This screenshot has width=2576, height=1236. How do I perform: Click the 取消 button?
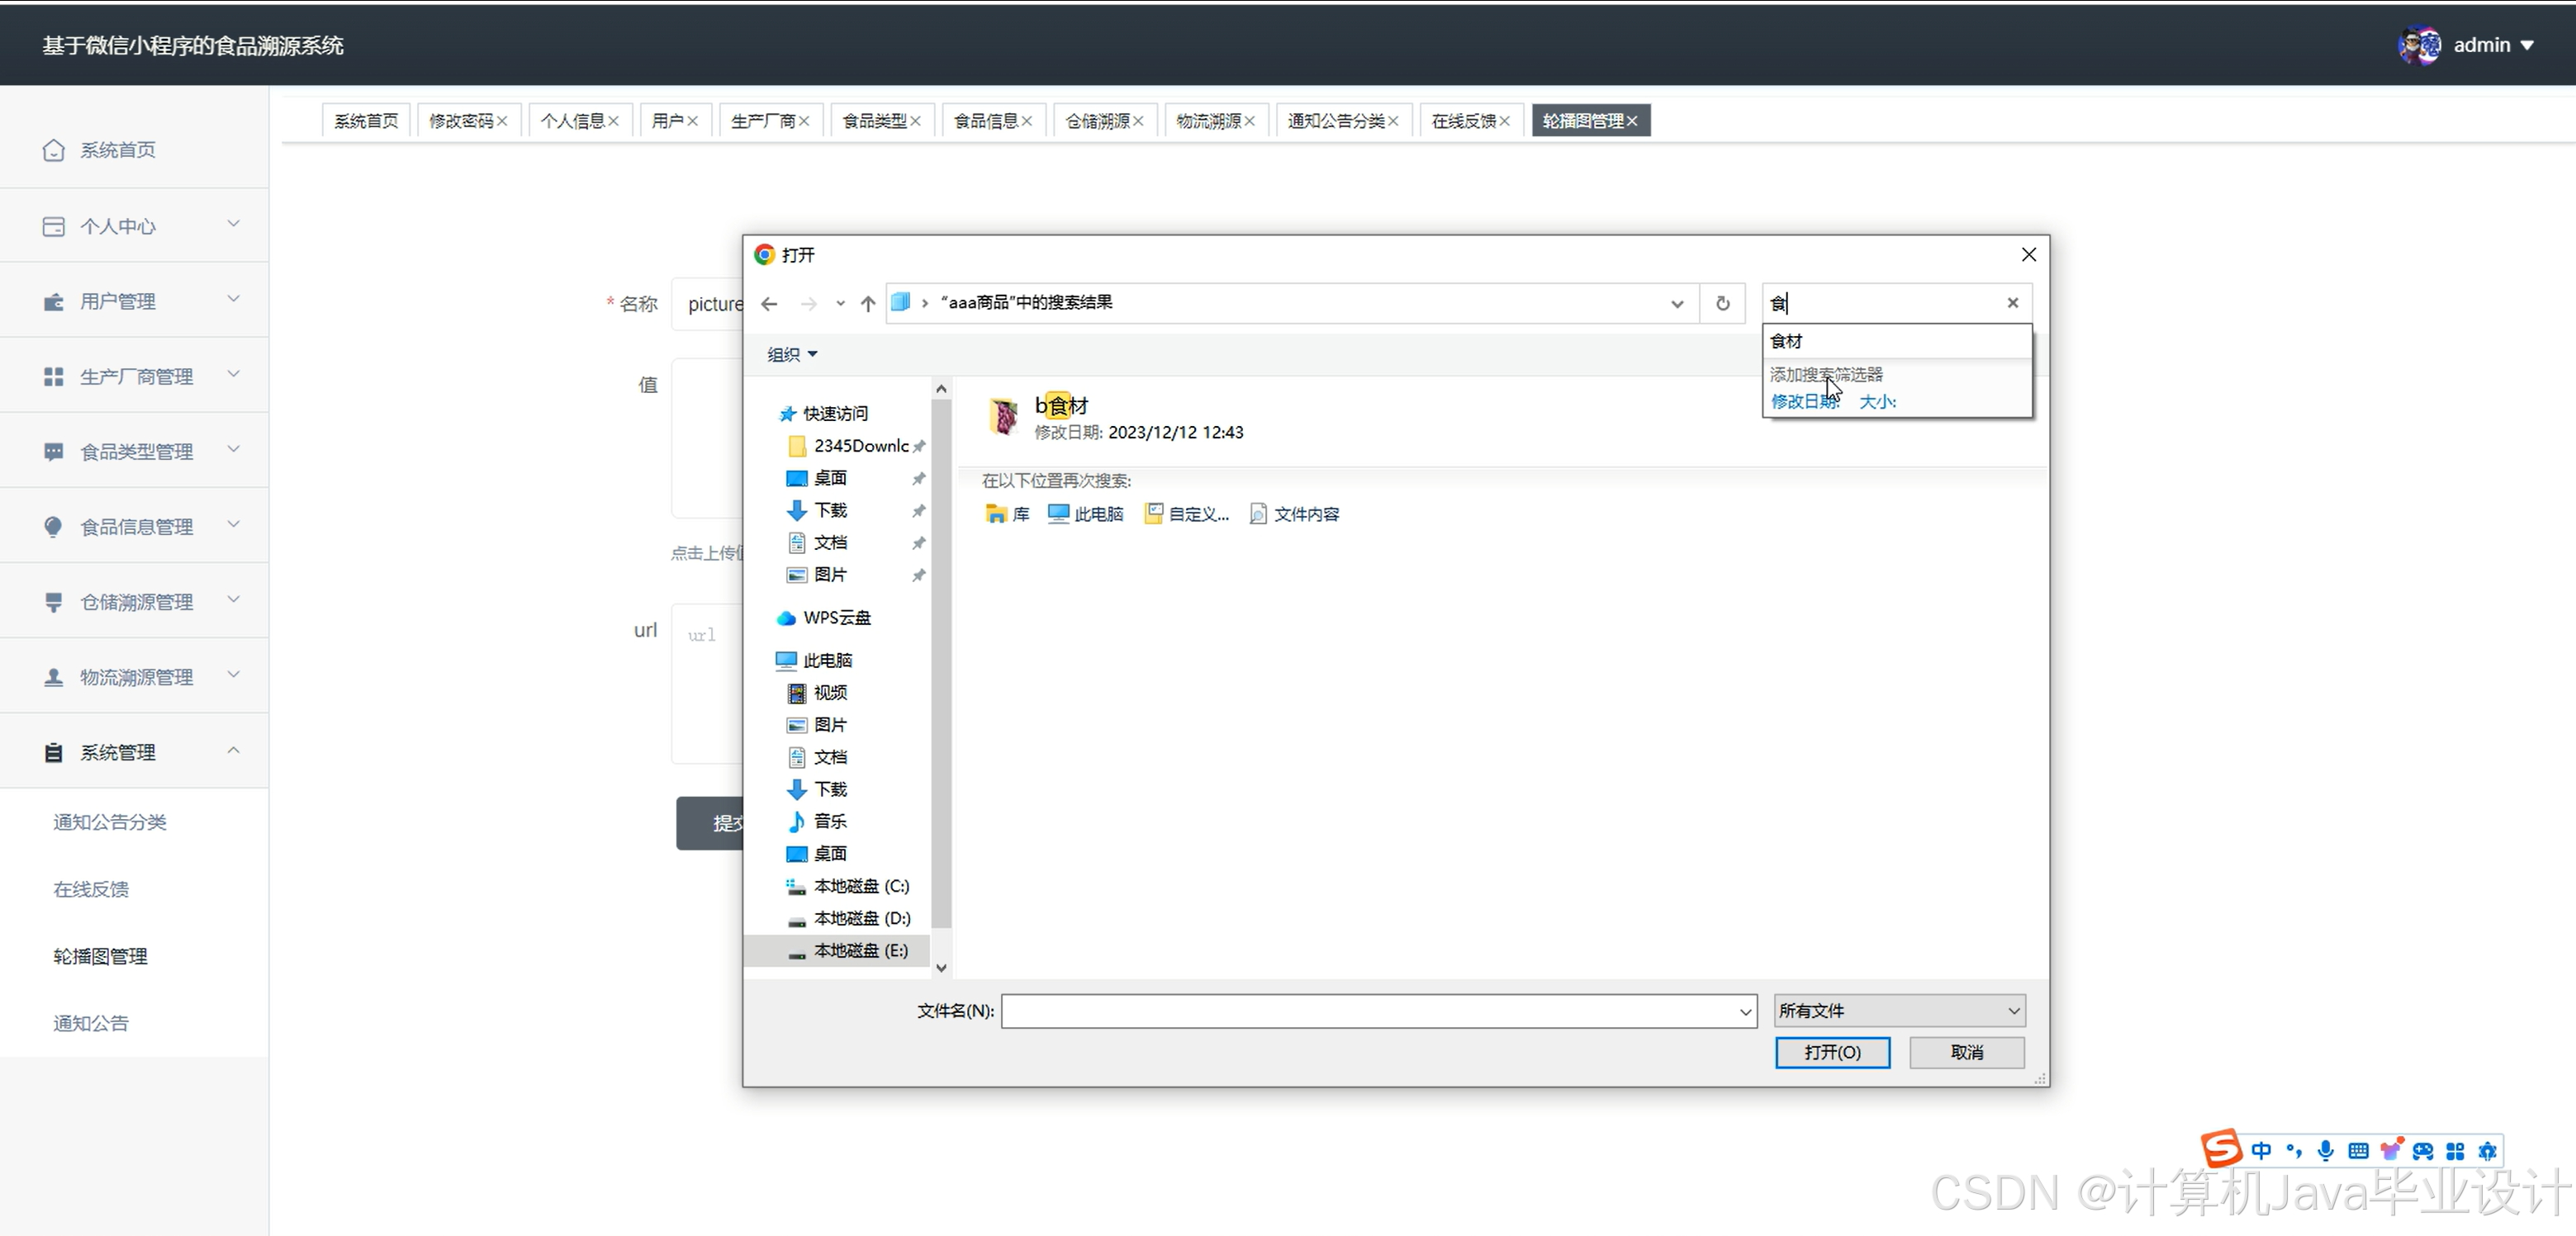(1966, 1052)
